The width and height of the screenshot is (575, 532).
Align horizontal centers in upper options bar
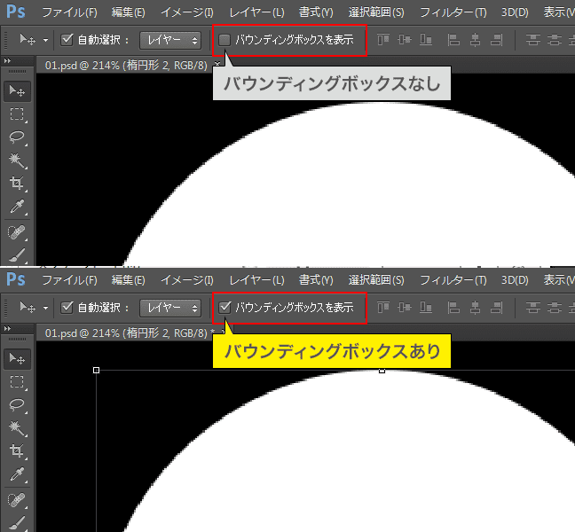click(476, 40)
